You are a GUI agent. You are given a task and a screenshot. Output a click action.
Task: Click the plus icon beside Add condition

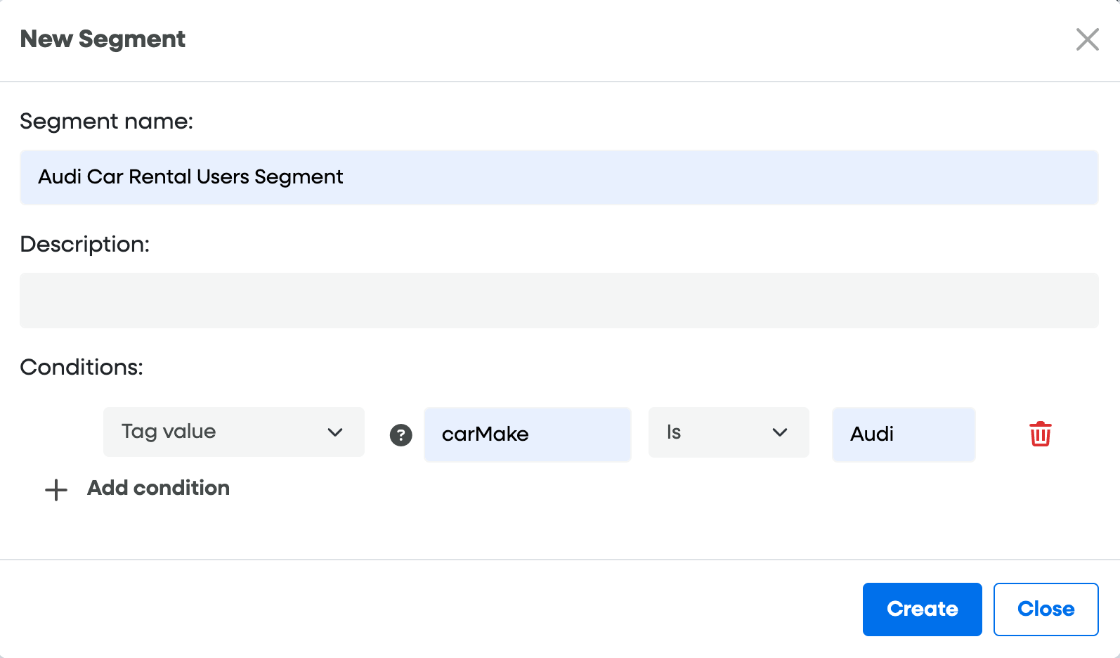[x=56, y=490]
